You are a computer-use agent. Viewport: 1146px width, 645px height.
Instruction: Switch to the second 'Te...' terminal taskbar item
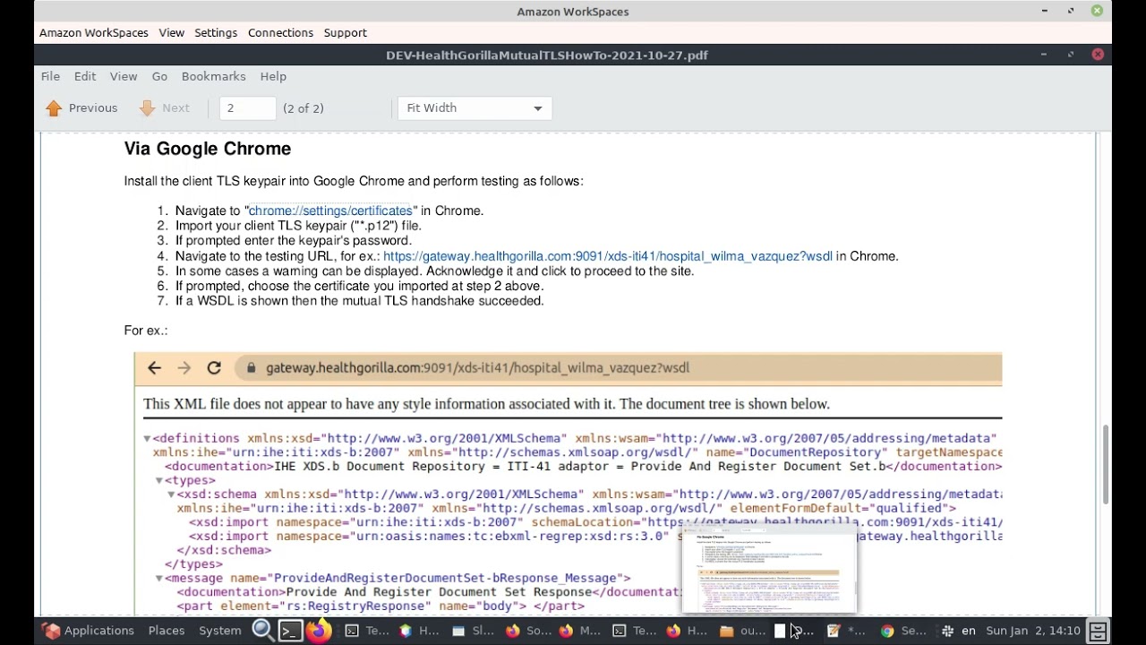tap(634, 631)
